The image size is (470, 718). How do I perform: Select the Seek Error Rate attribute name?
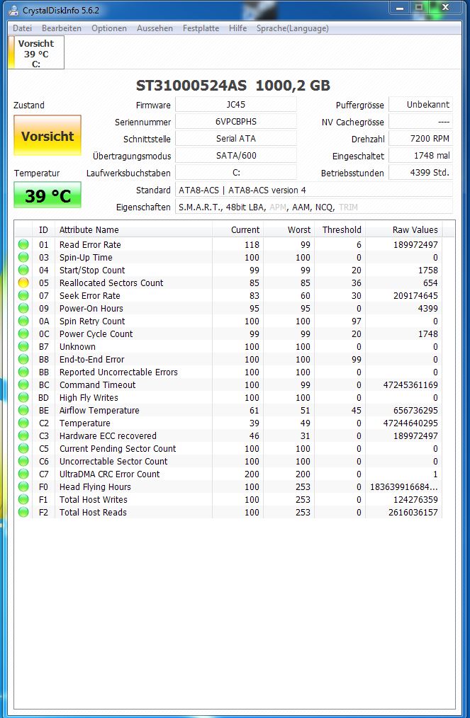[x=89, y=296]
